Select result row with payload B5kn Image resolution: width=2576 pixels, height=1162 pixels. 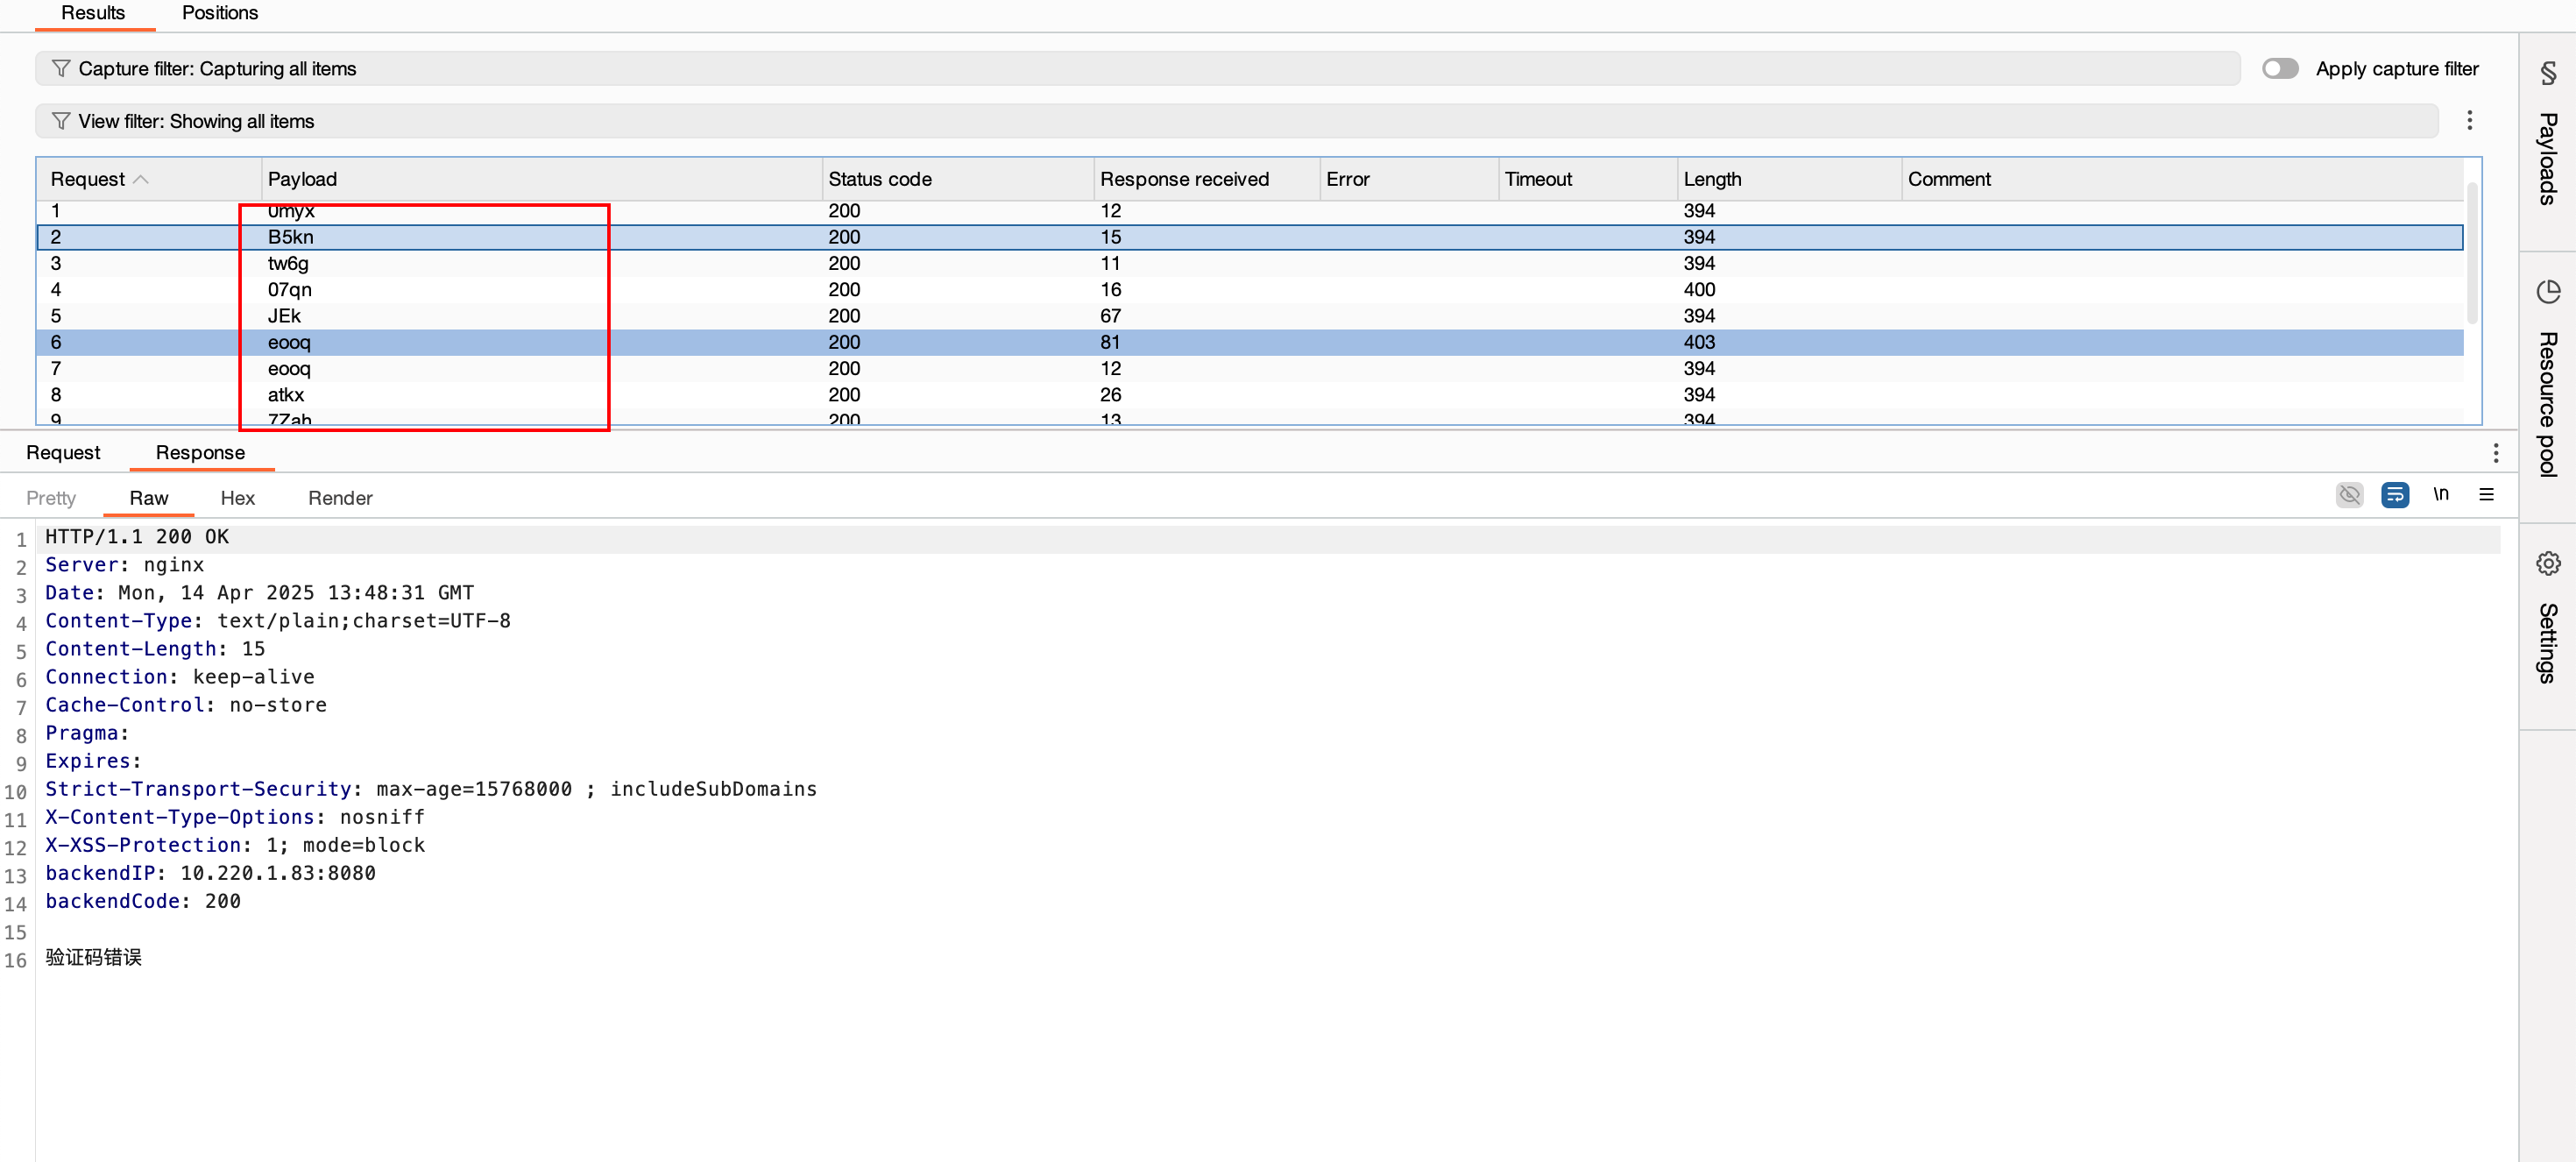[x=1250, y=237]
